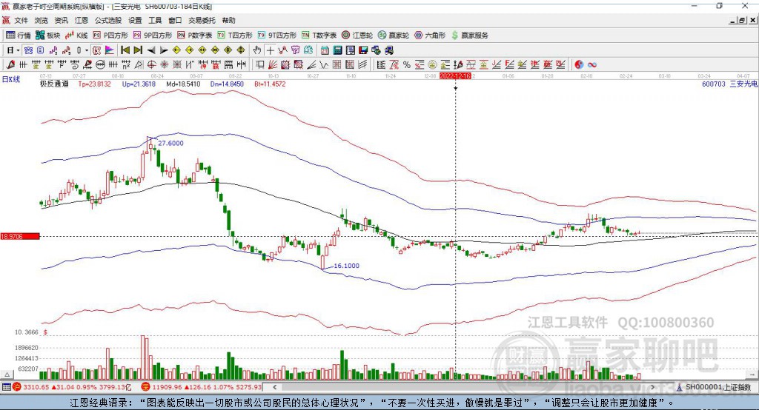Toggle the crosshair cursor tool

pyautogui.click(x=270, y=50)
